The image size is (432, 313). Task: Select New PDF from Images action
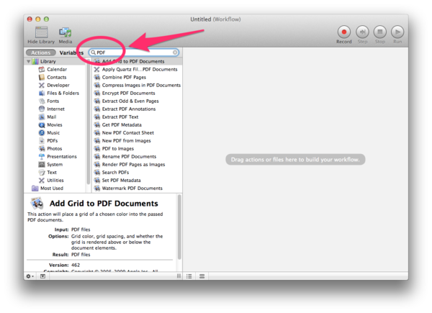[x=137, y=141]
